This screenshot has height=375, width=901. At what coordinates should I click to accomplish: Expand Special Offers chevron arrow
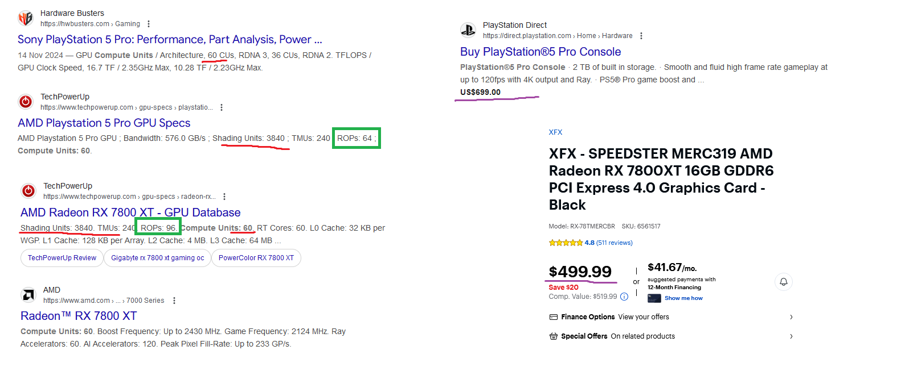click(x=791, y=336)
